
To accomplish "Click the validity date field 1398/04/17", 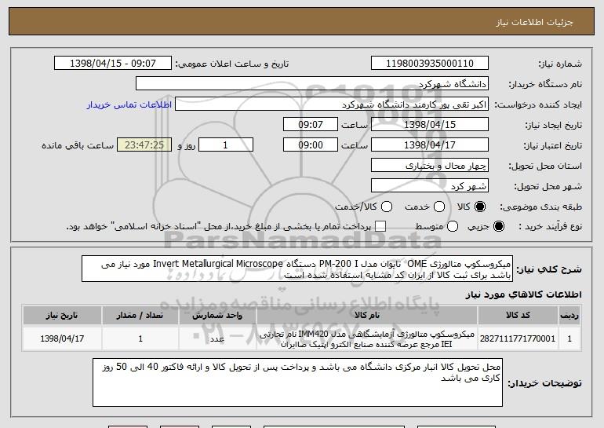I will click(x=430, y=145).
